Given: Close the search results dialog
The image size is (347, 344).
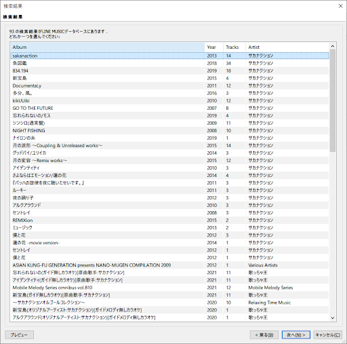Looking at the screenshot, I should (340, 6).
